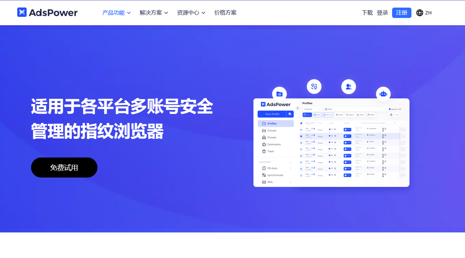This screenshot has height=258, width=465.
Task: Click the 免费试用 button
Action: [64, 168]
